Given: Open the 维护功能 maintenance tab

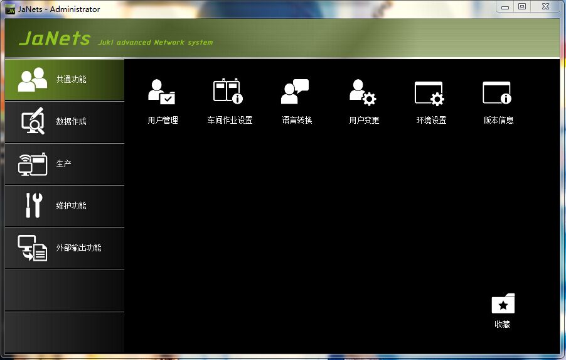Looking at the screenshot, I should point(65,206).
